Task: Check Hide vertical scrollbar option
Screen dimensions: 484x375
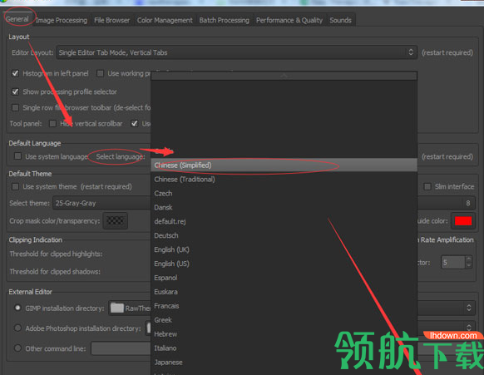Action: coord(52,123)
